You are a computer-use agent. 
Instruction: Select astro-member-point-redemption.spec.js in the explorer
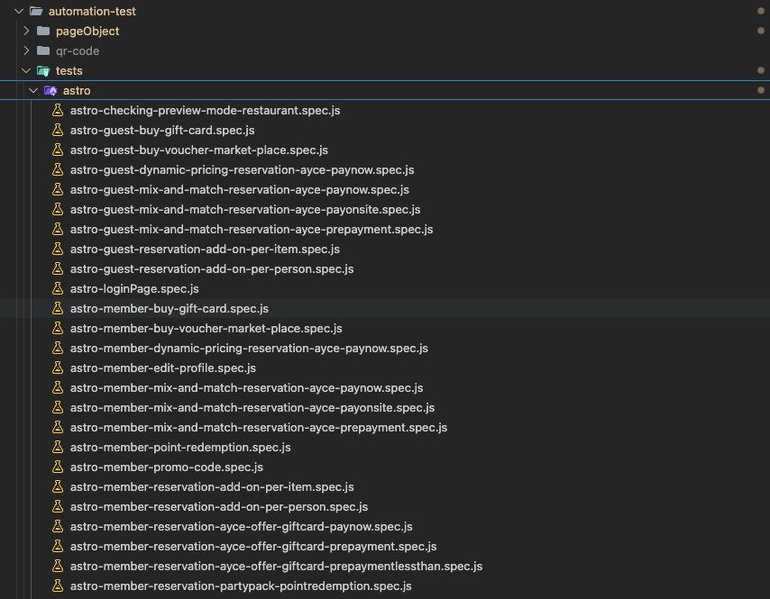tap(180, 448)
